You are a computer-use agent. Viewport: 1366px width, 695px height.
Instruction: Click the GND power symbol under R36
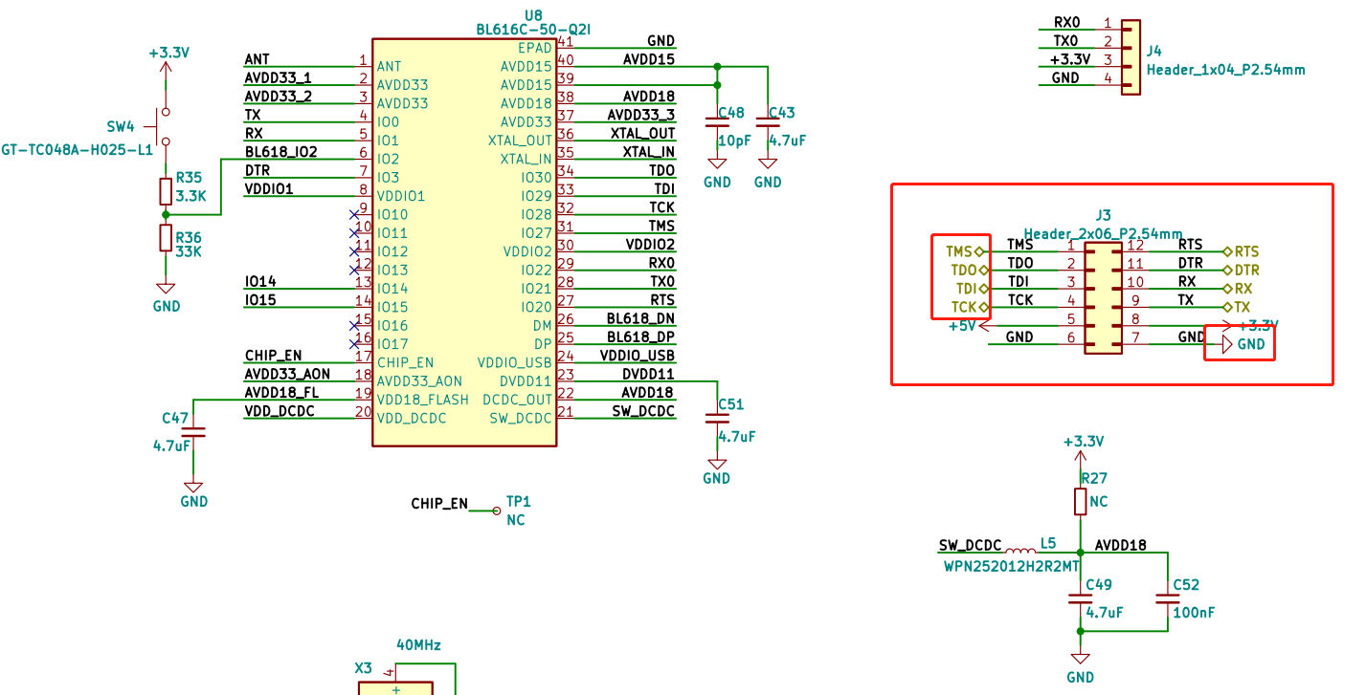166,289
